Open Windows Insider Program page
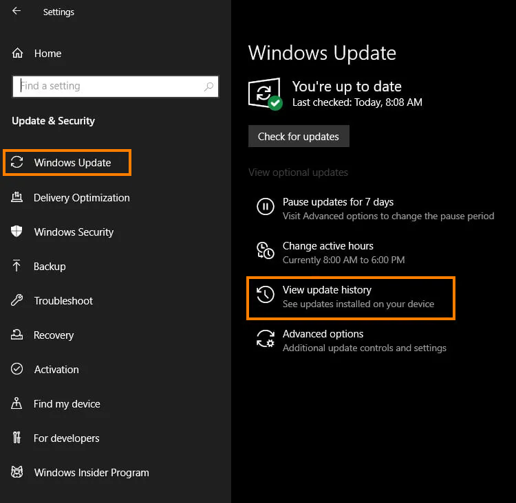This screenshot has height=503, width=516. click(x=92, y=473)
